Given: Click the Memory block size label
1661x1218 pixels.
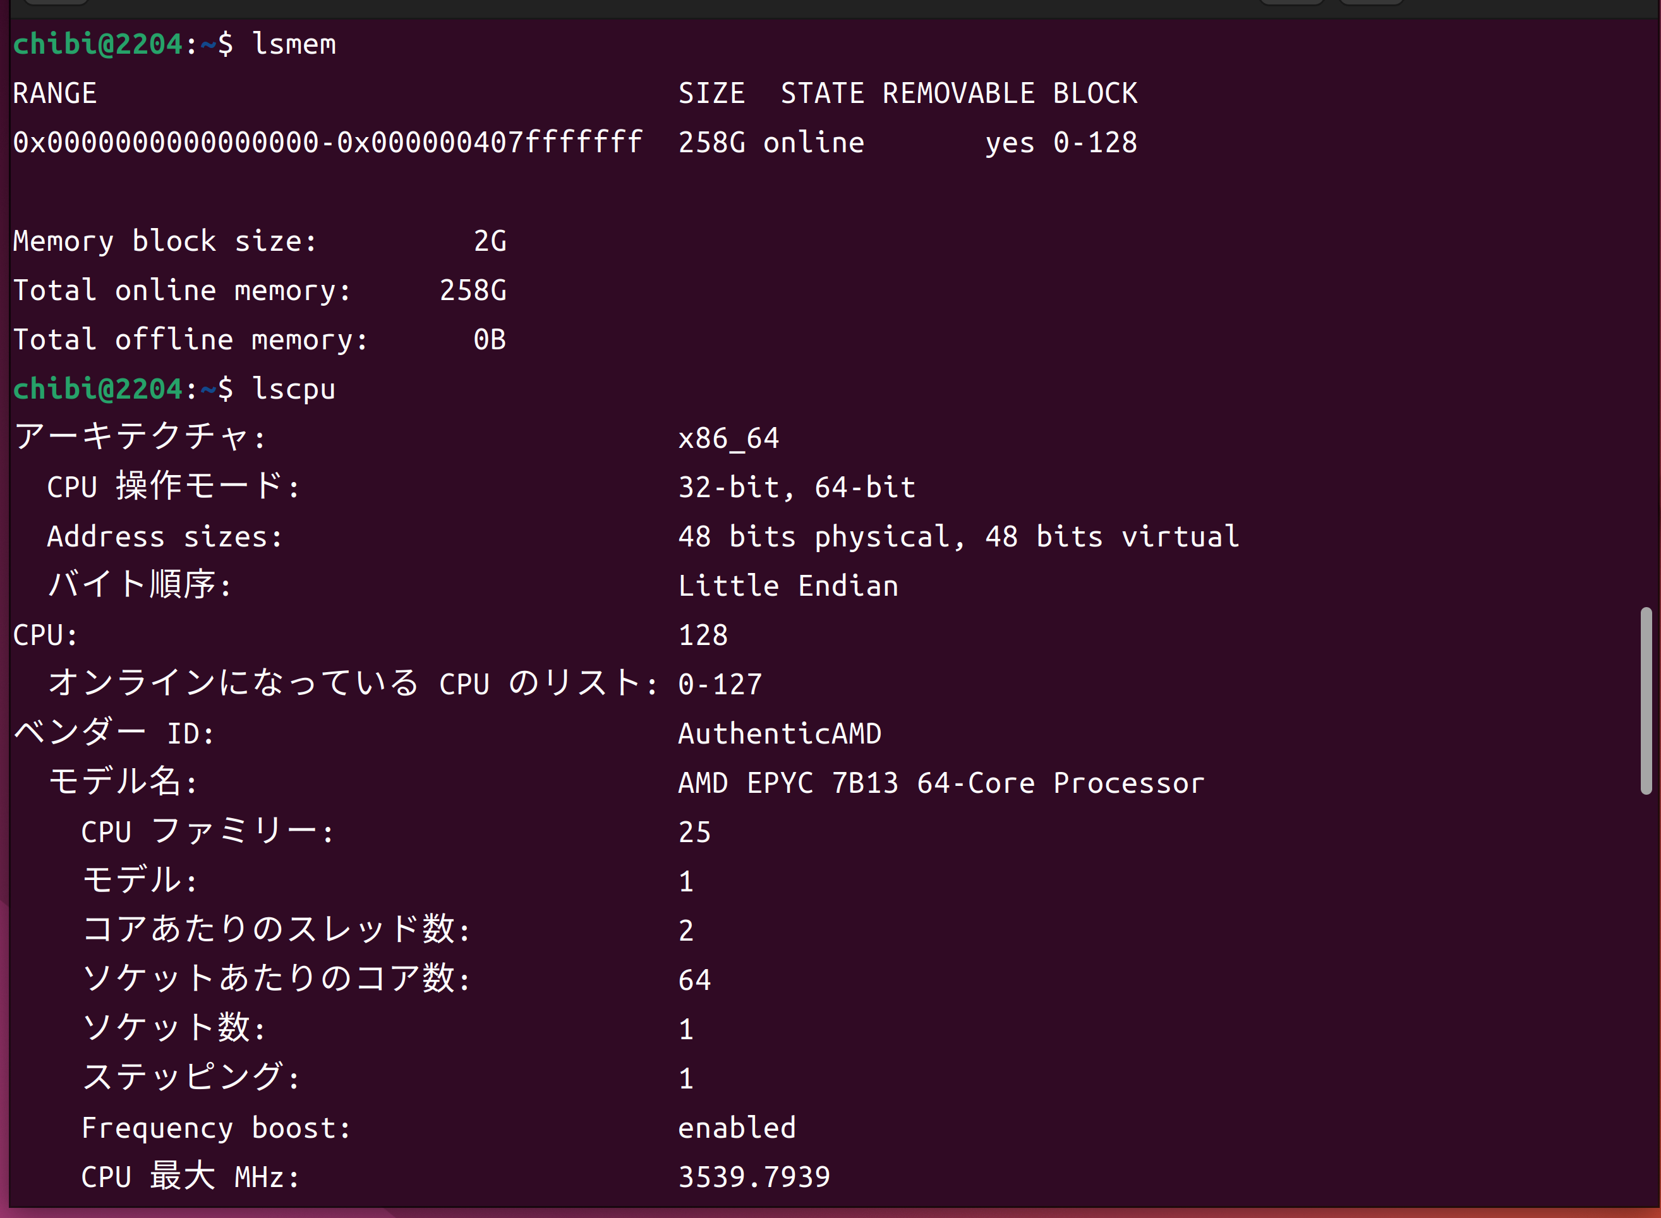Looking at the screenshot, I should click(164, 241).
